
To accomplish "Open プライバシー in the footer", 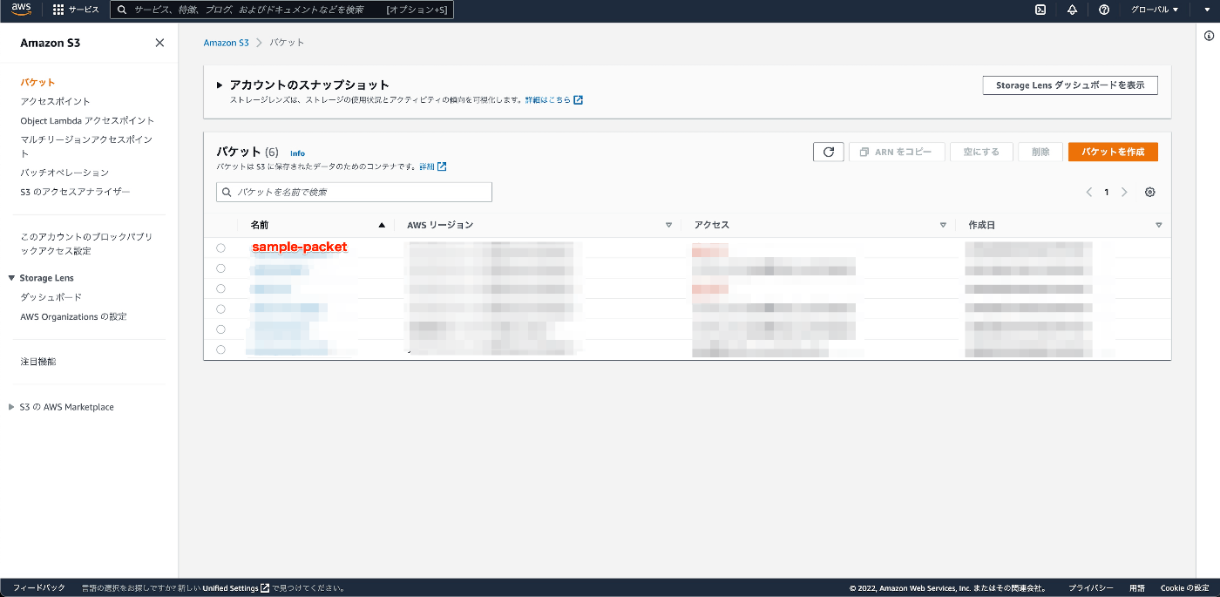I will coord(1091,588).
